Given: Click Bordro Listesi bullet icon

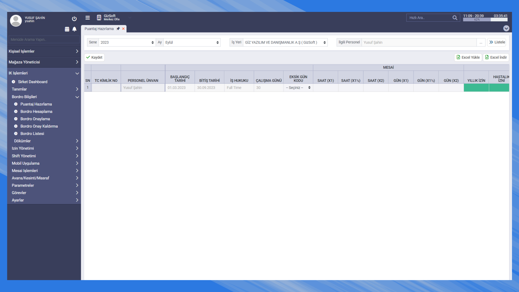Looking at the screenshot, I should 16,134.
